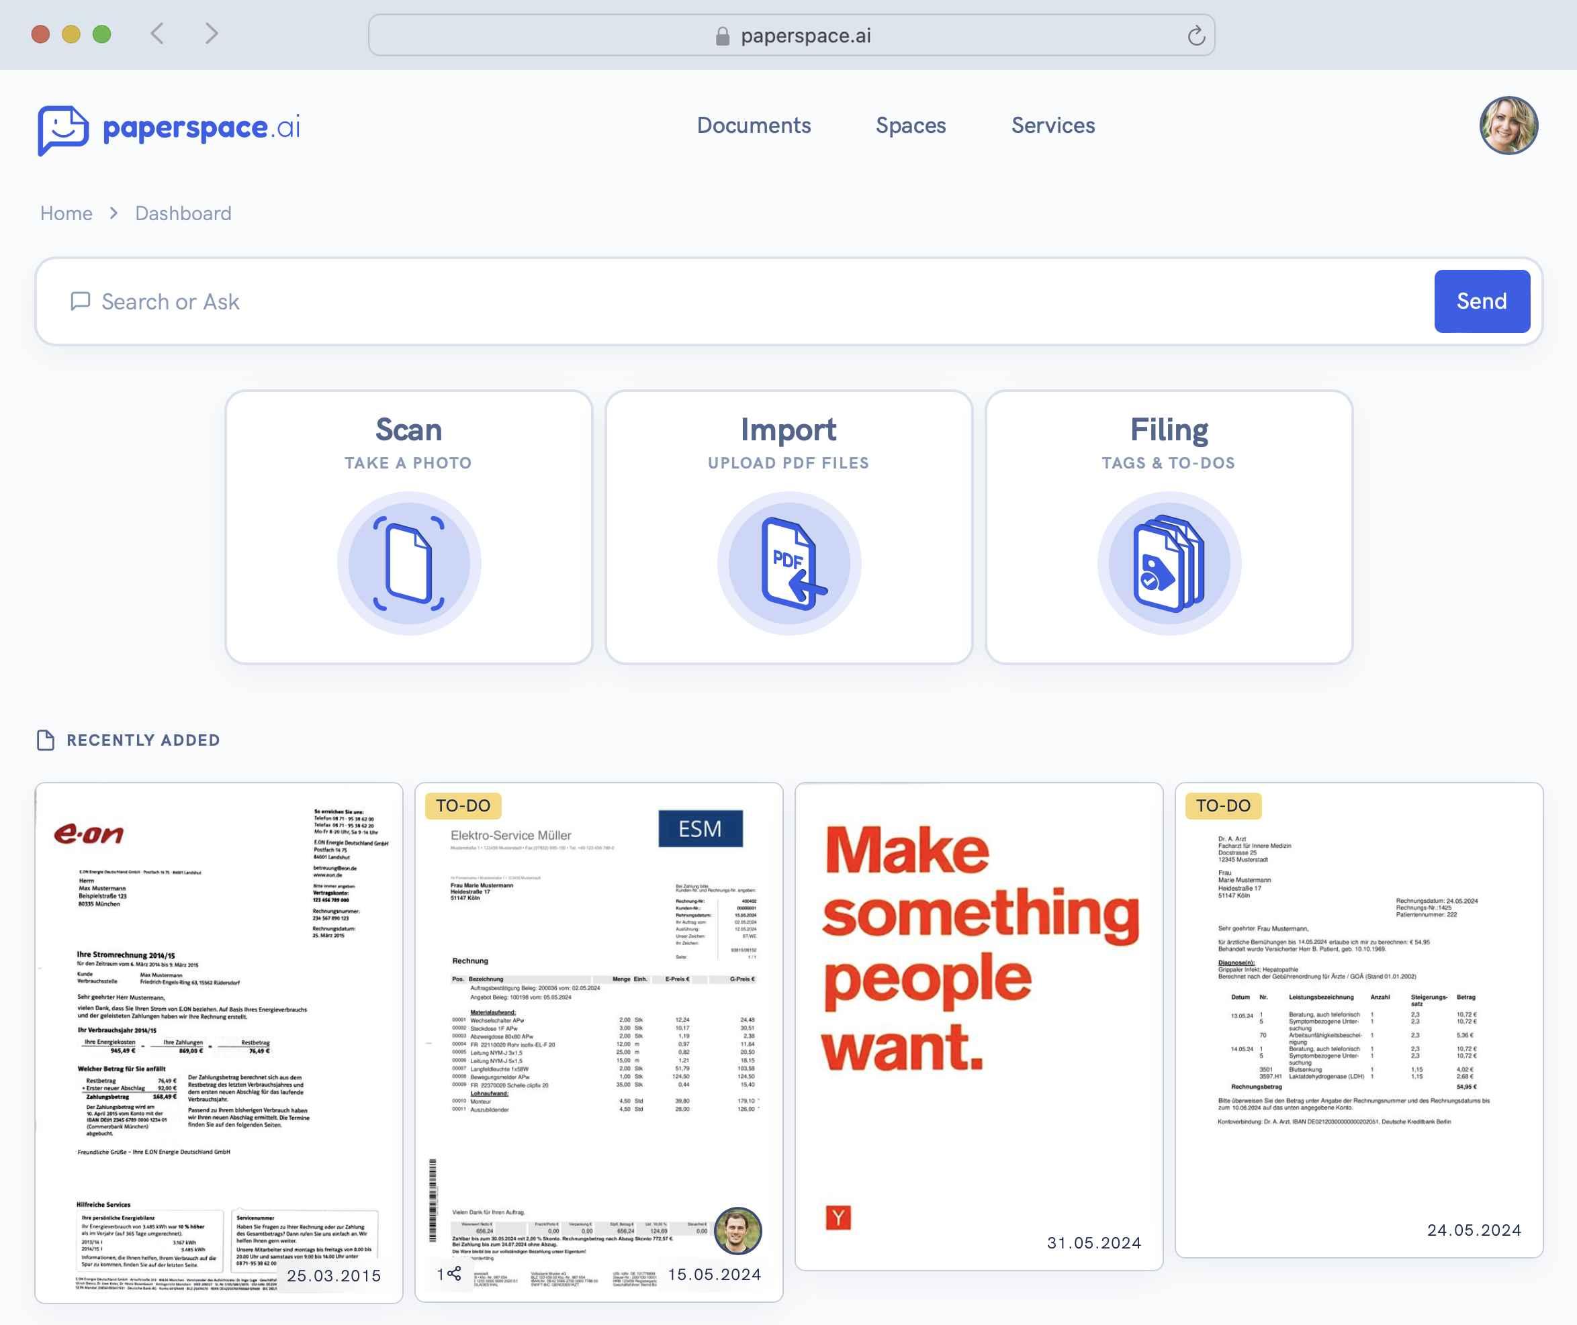Click the share icon on ESM invoice
1577x1325 pixels.
coord(454,1273)
